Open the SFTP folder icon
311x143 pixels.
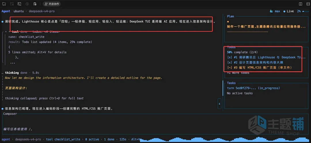click(x=4, y=4)
